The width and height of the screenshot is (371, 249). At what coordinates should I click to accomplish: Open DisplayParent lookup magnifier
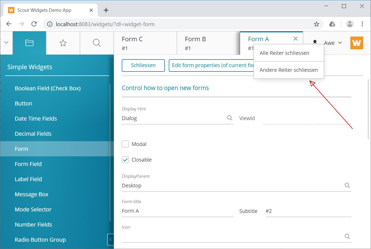tap(347, 185)
